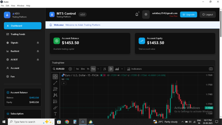Image resolution: width=222 pixels, height=125 pixels.
Task: Open the Dashboard sidebar item
Action: pyautogui.click(x=23, y=26)
